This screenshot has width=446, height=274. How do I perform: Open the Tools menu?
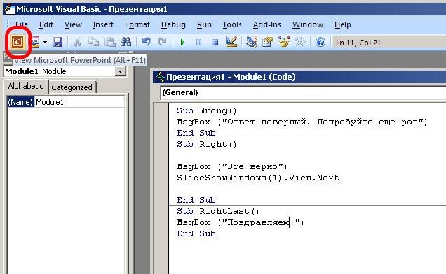232,24
